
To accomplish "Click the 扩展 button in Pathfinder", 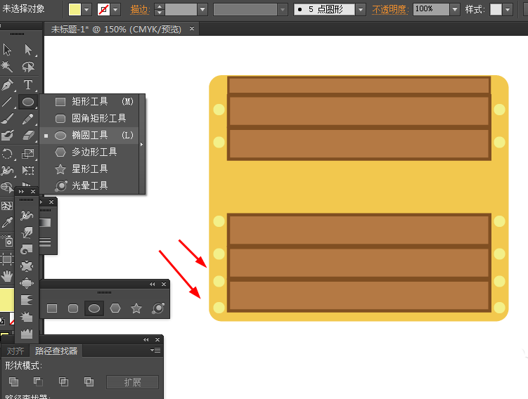I will click(x=132, y=382).
